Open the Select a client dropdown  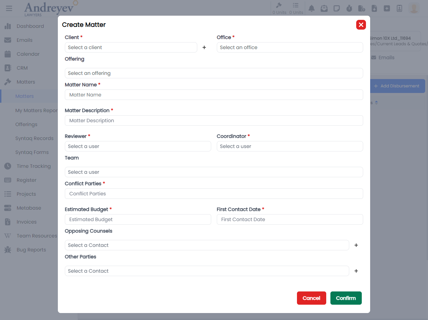point(131,47)
